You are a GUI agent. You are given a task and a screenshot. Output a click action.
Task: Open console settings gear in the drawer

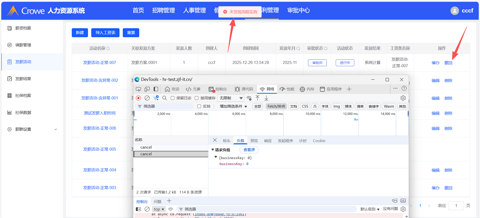(x=403, y=209)
